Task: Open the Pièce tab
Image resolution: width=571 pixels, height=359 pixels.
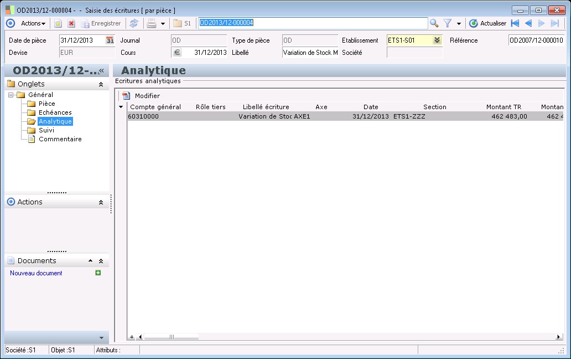Action: 46,104
